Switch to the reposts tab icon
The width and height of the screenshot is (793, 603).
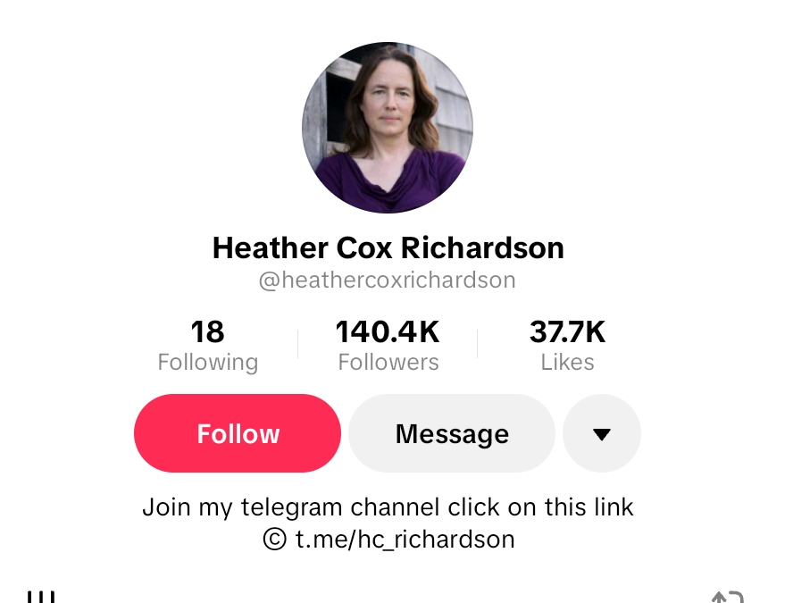[x=728, y=597]
